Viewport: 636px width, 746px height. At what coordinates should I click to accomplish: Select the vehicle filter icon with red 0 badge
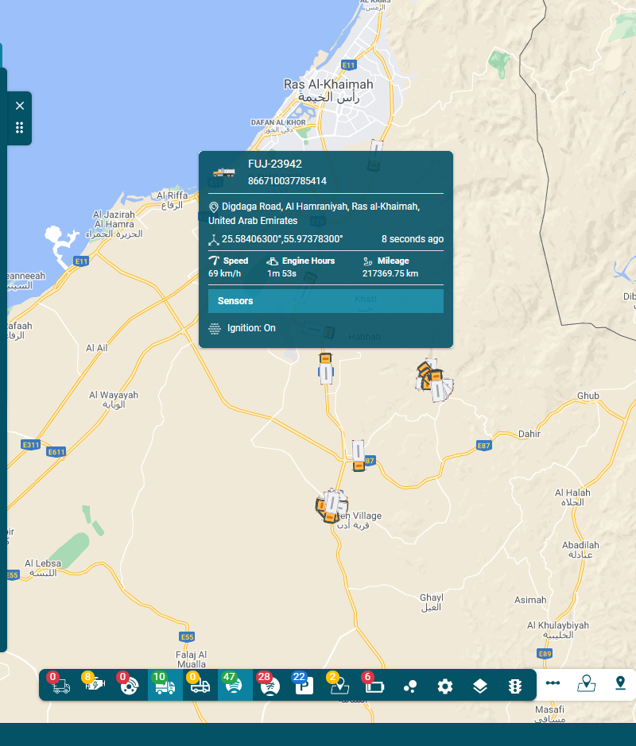coord(60,684)
